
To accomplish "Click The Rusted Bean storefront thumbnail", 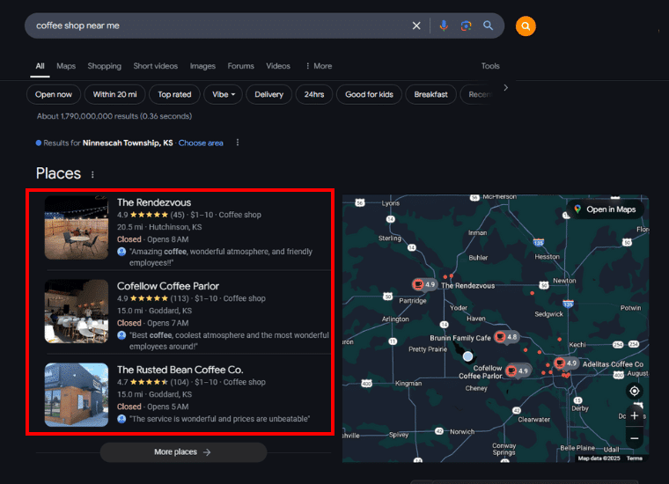I will pos(77,395).
